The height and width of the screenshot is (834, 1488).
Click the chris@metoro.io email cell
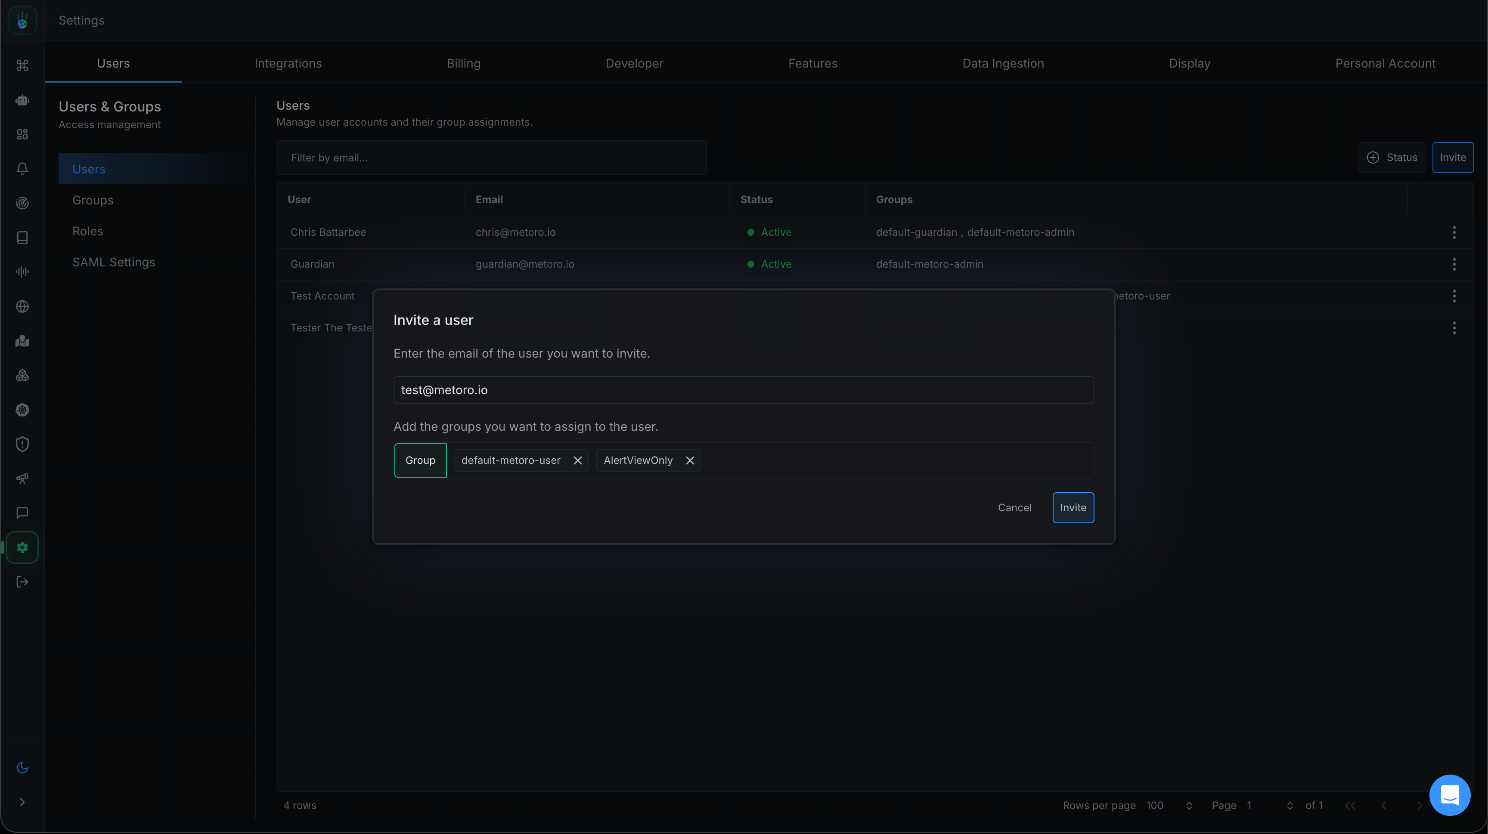[x=515, y=232]
